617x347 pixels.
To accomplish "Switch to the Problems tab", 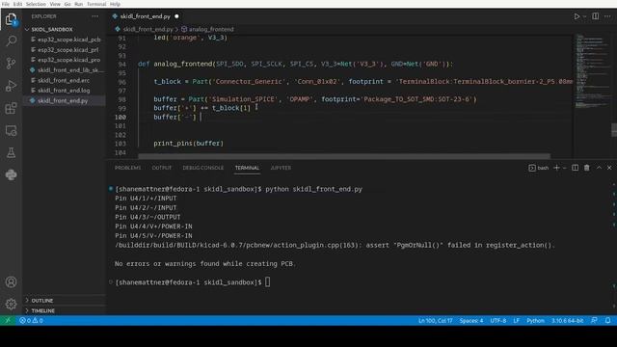I will pyautogui.click(x=127, y=168).
